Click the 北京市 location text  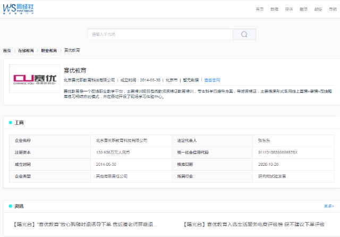(172, 80)
